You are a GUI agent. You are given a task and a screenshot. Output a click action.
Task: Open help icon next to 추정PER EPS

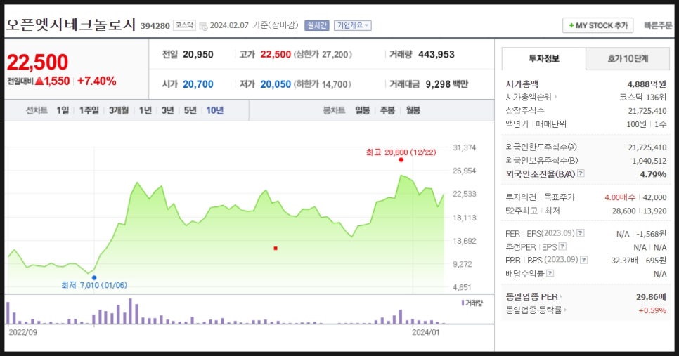562,246
